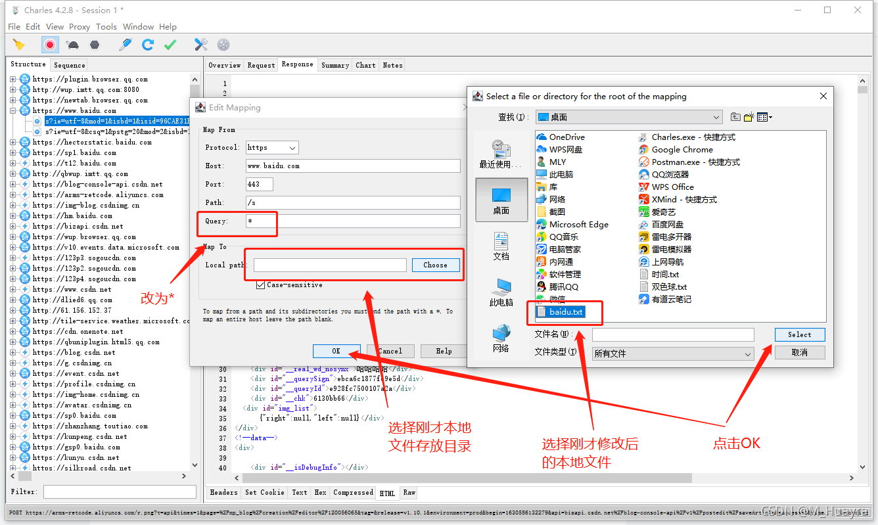Expand the https://hectorstatic.baidu.com node

click(13, 142)
